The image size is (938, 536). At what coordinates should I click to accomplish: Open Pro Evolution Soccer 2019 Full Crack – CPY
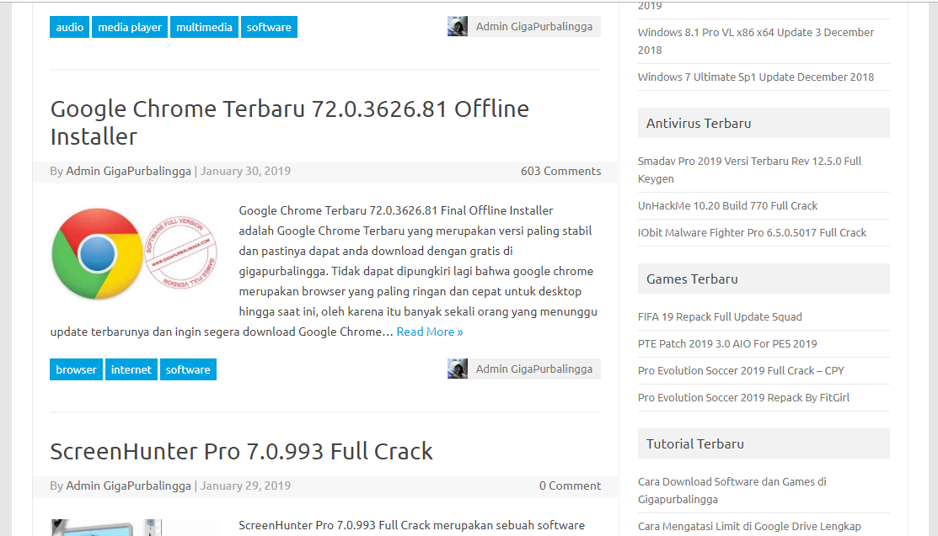coord(741,370)
